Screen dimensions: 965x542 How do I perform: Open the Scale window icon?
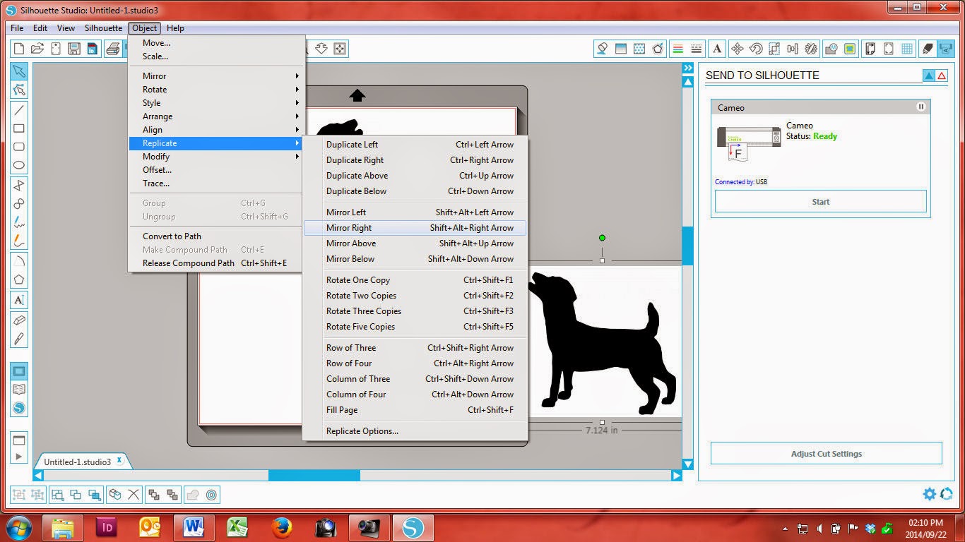pos(774,49)
